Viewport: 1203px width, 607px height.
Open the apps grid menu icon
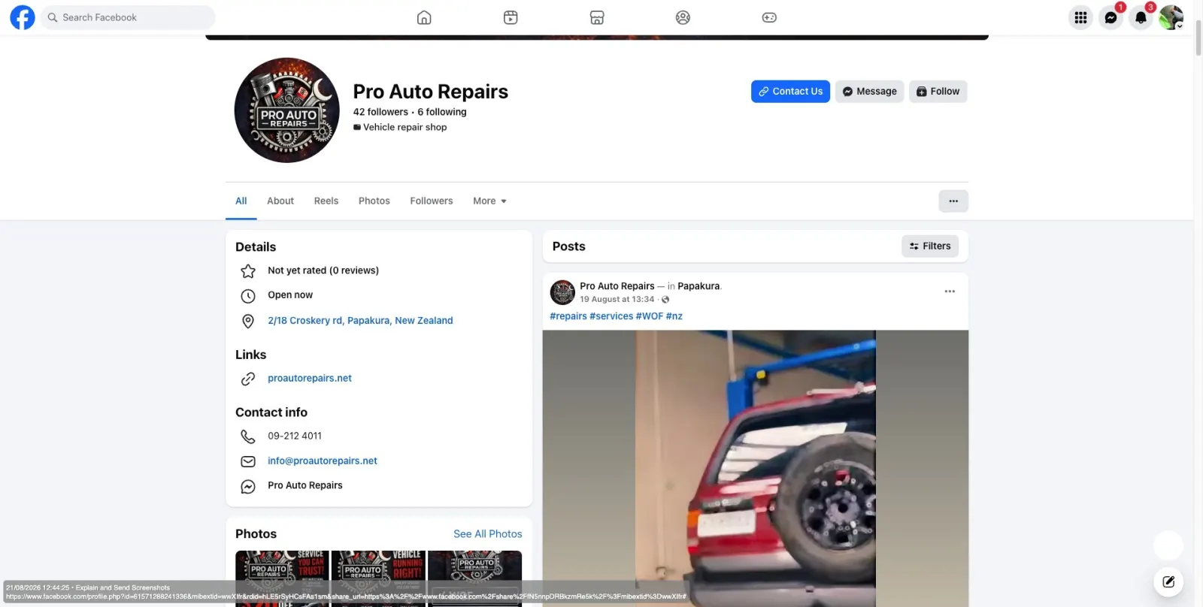[x=1080, y=17]
